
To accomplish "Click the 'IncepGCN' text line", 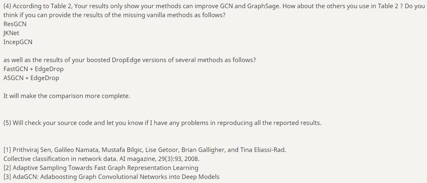I will click(18, 42).
